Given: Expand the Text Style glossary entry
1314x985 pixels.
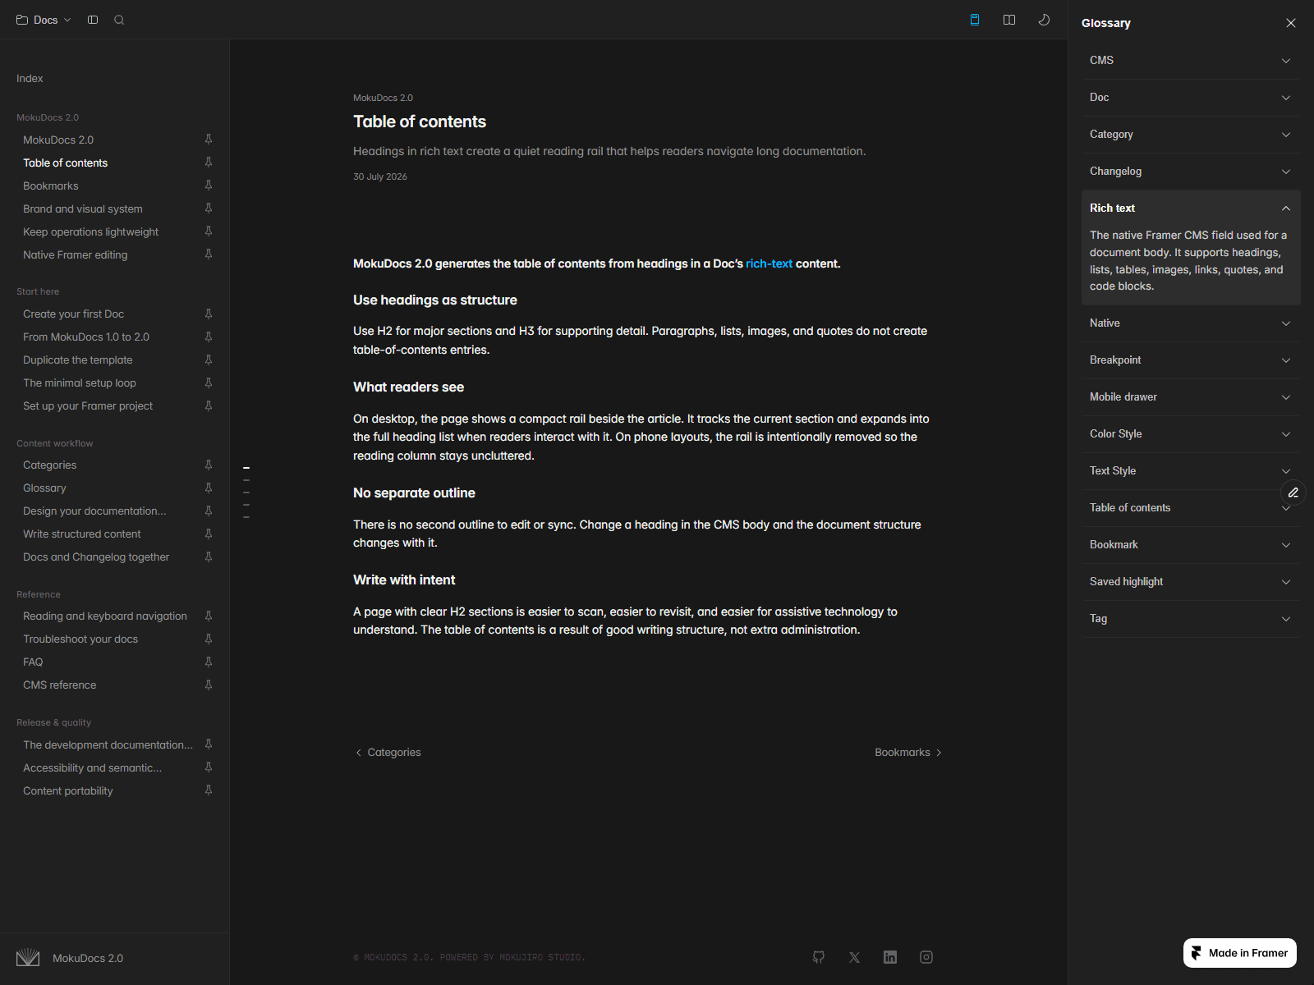Looking at the screenshot, I should (1191, 471).
